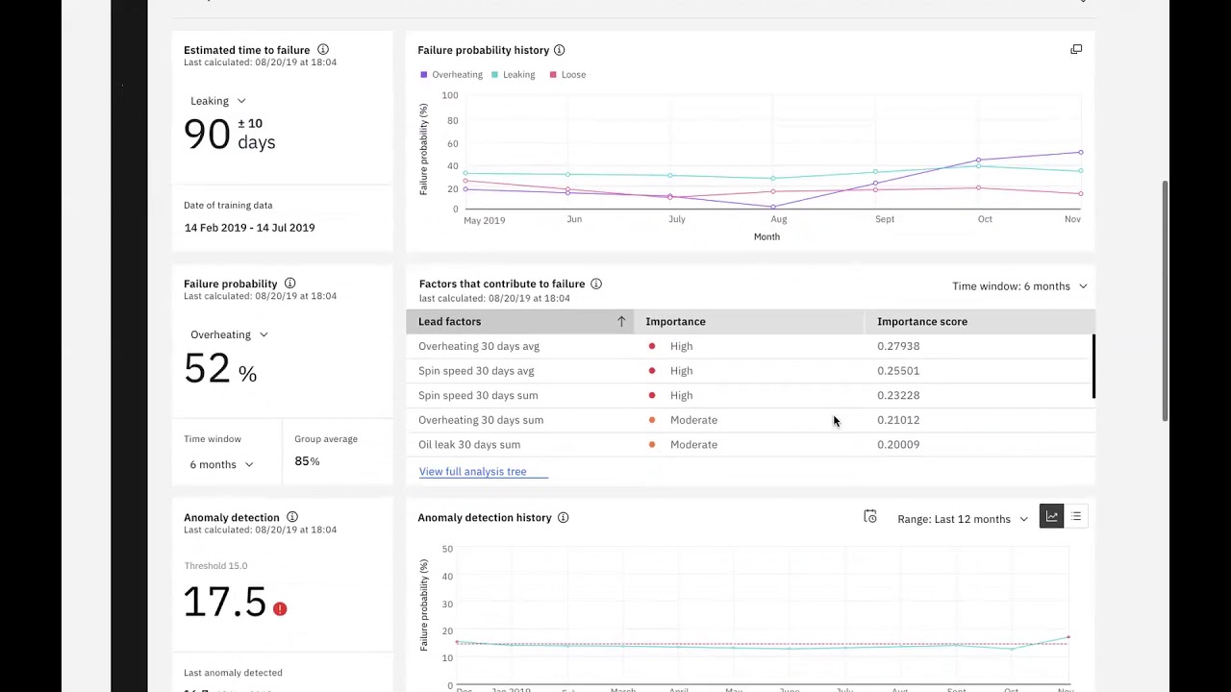Click info icon beside Anomaly detection history

click(564, 517)
